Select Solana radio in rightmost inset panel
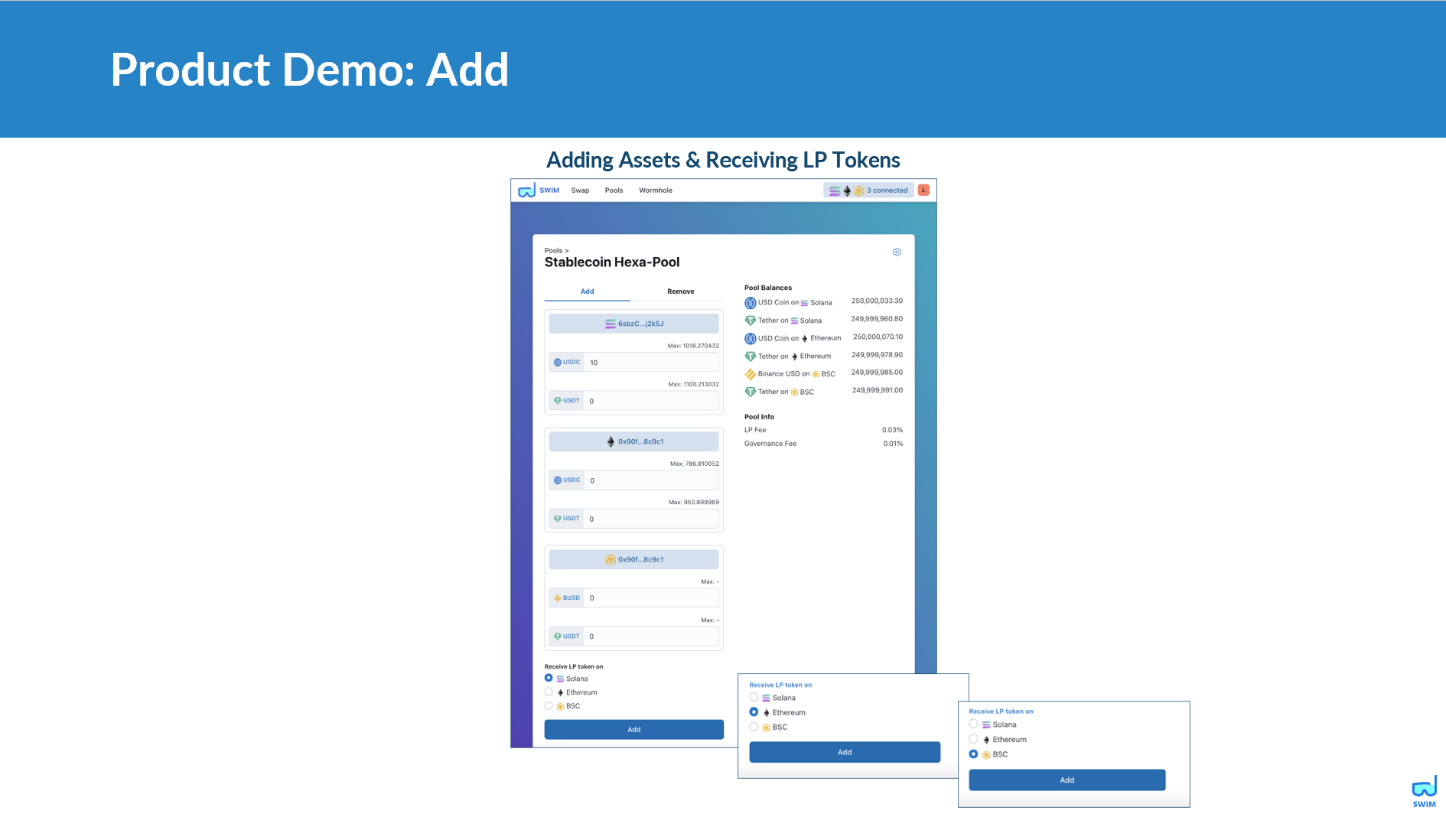Screen dimensions: 1446x814 click(973, 724)
